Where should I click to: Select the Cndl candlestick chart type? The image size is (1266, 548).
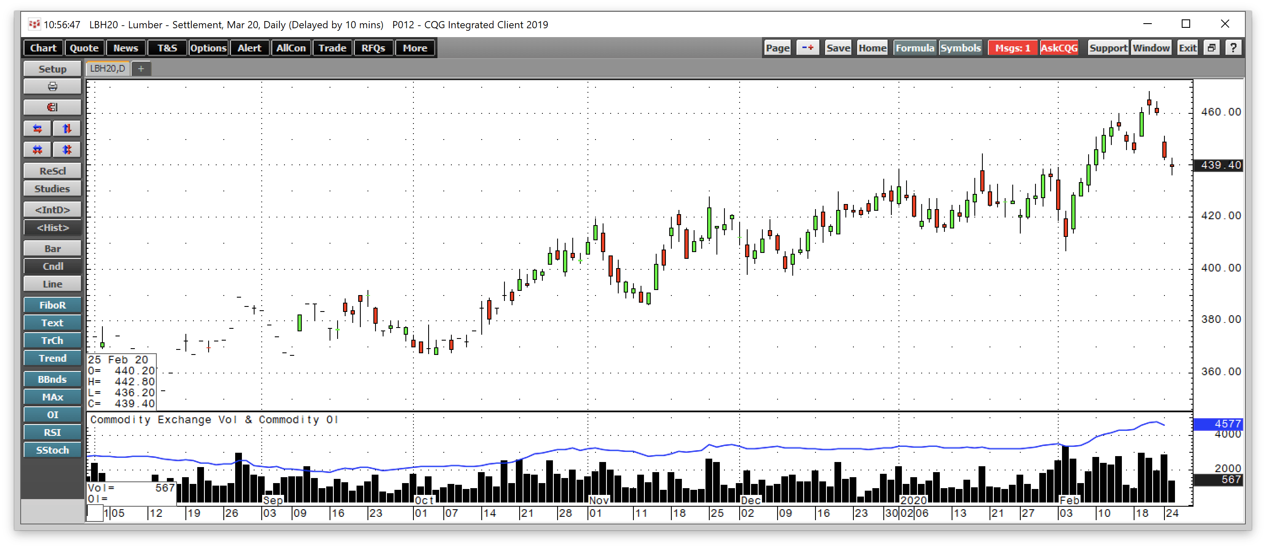(52, 266)
